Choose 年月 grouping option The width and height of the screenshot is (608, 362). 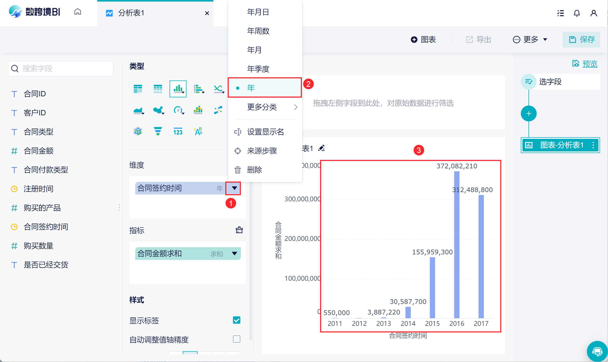click(265, 50)
